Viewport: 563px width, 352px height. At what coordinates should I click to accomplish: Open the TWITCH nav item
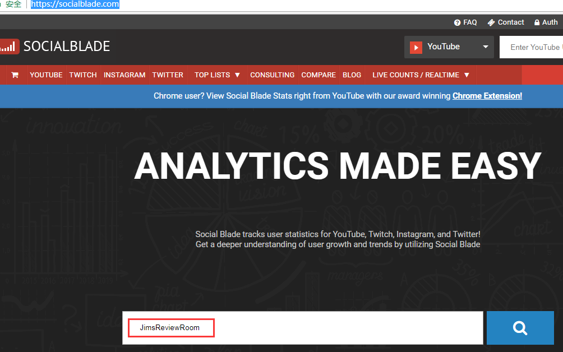click(83, 75)
